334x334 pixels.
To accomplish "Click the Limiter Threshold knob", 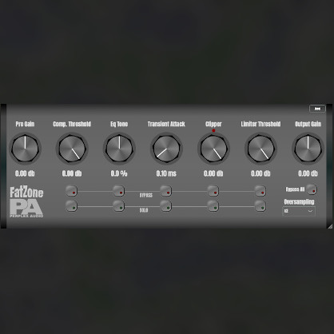I will coord(260,149).
